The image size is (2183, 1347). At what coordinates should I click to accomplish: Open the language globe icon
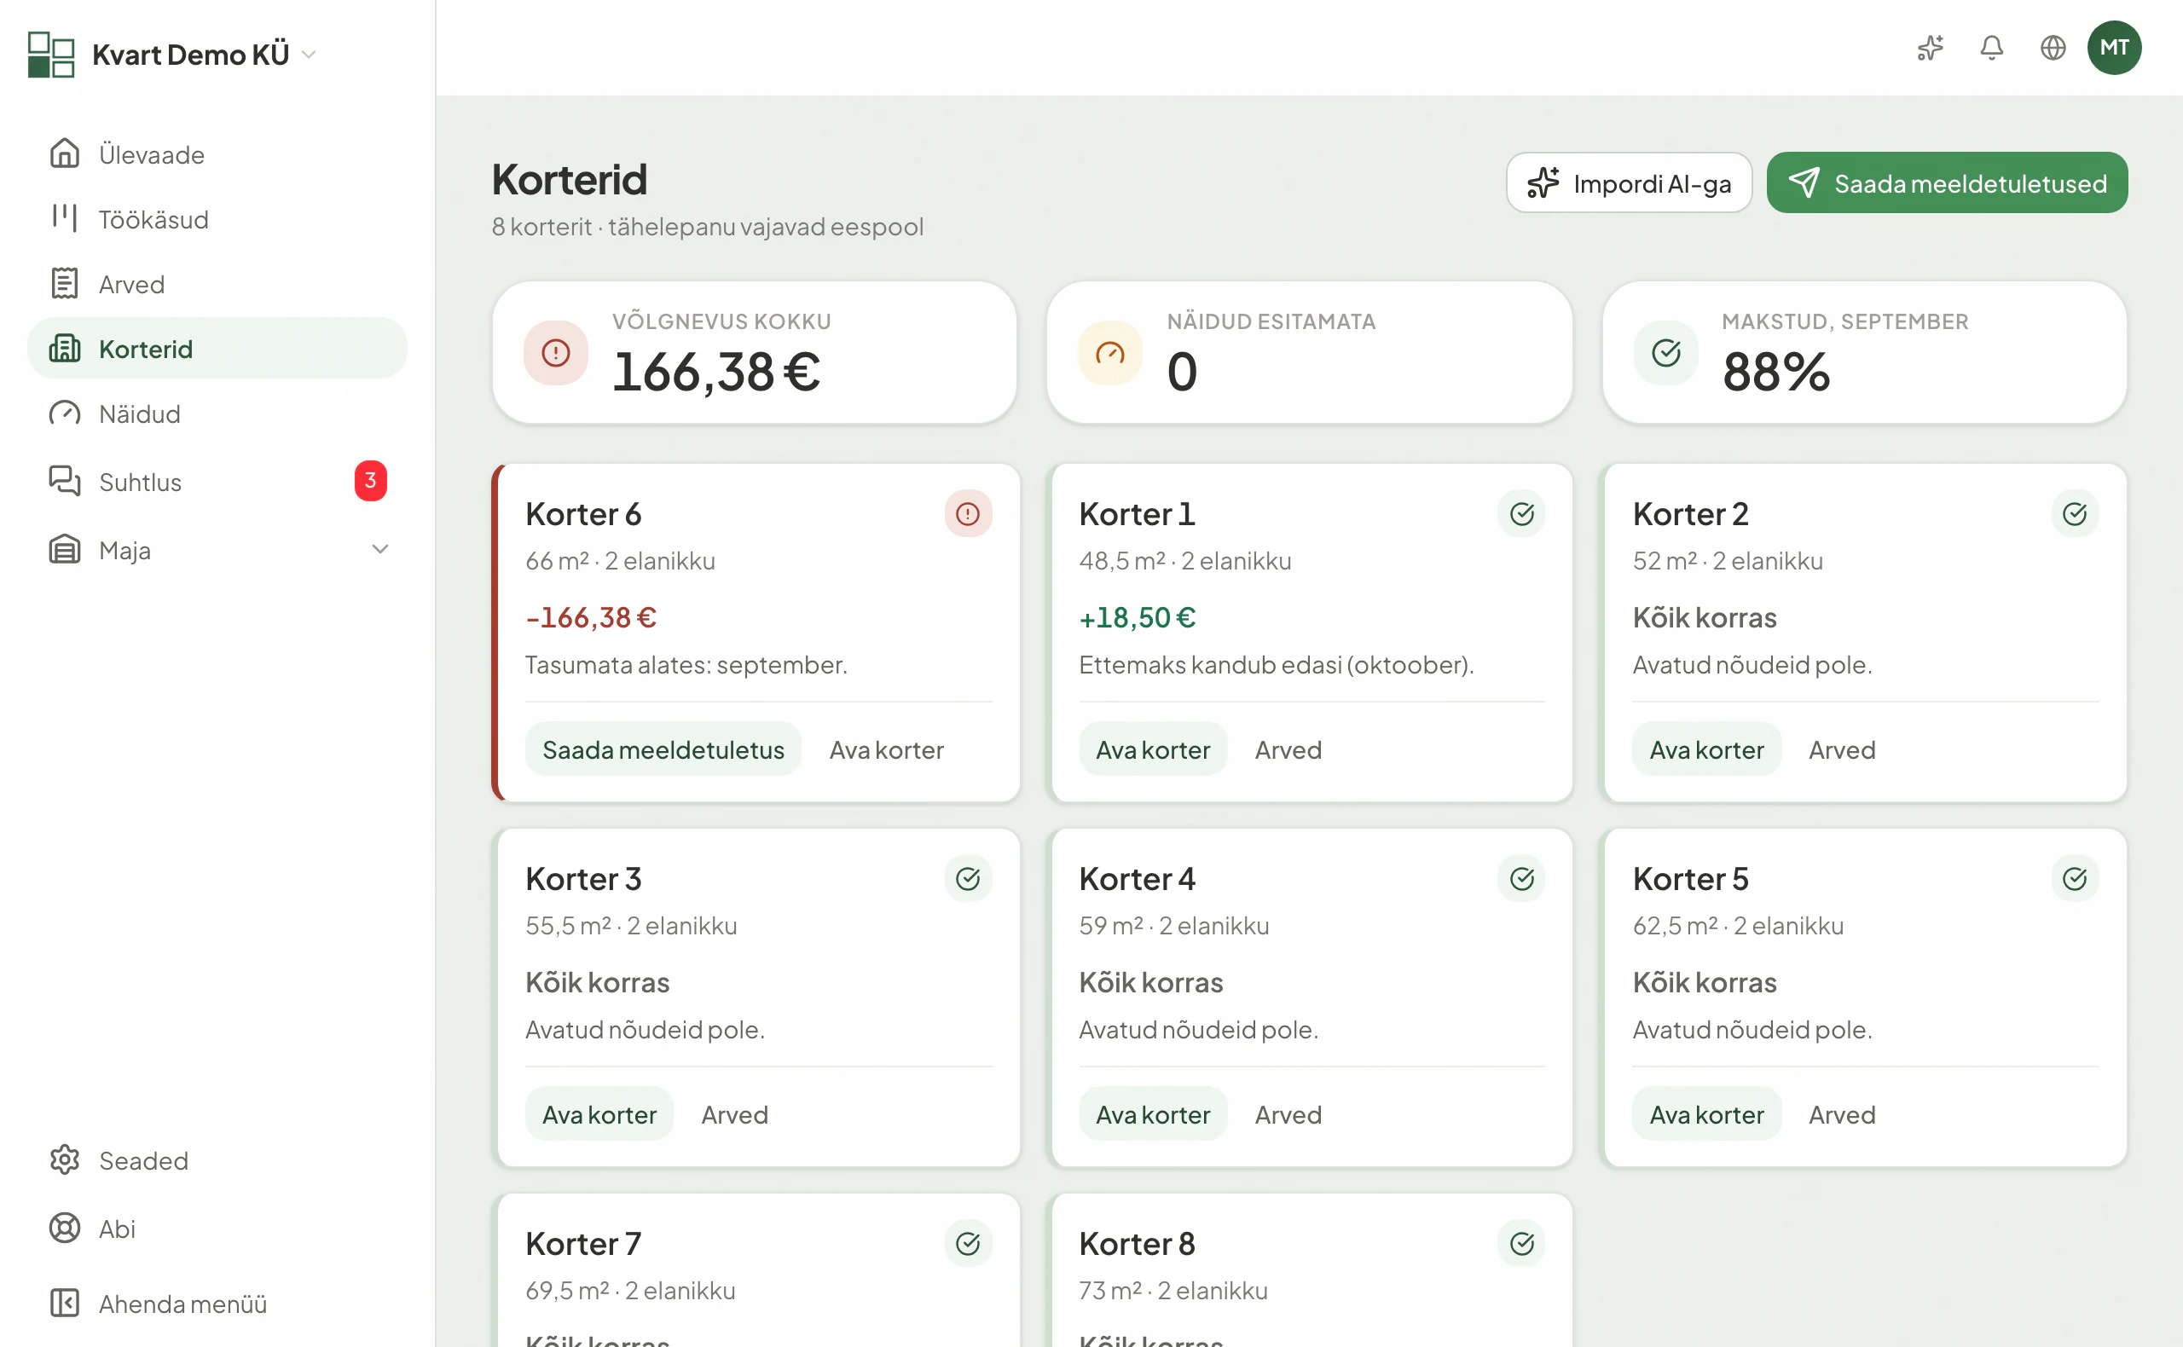pos(2053,48)
